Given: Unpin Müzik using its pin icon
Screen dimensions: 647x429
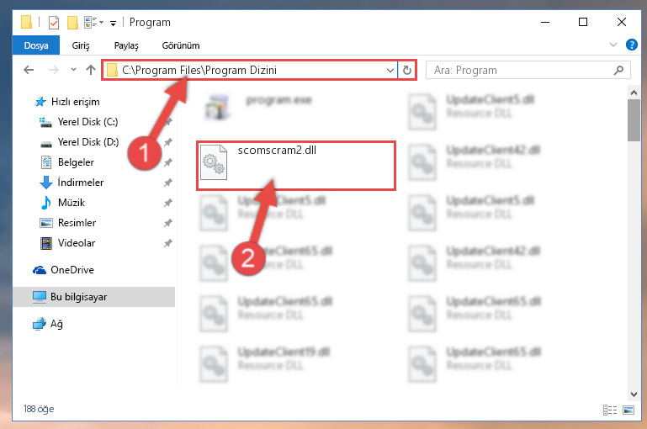Looking at the screenshot, I should coord(168,203).
